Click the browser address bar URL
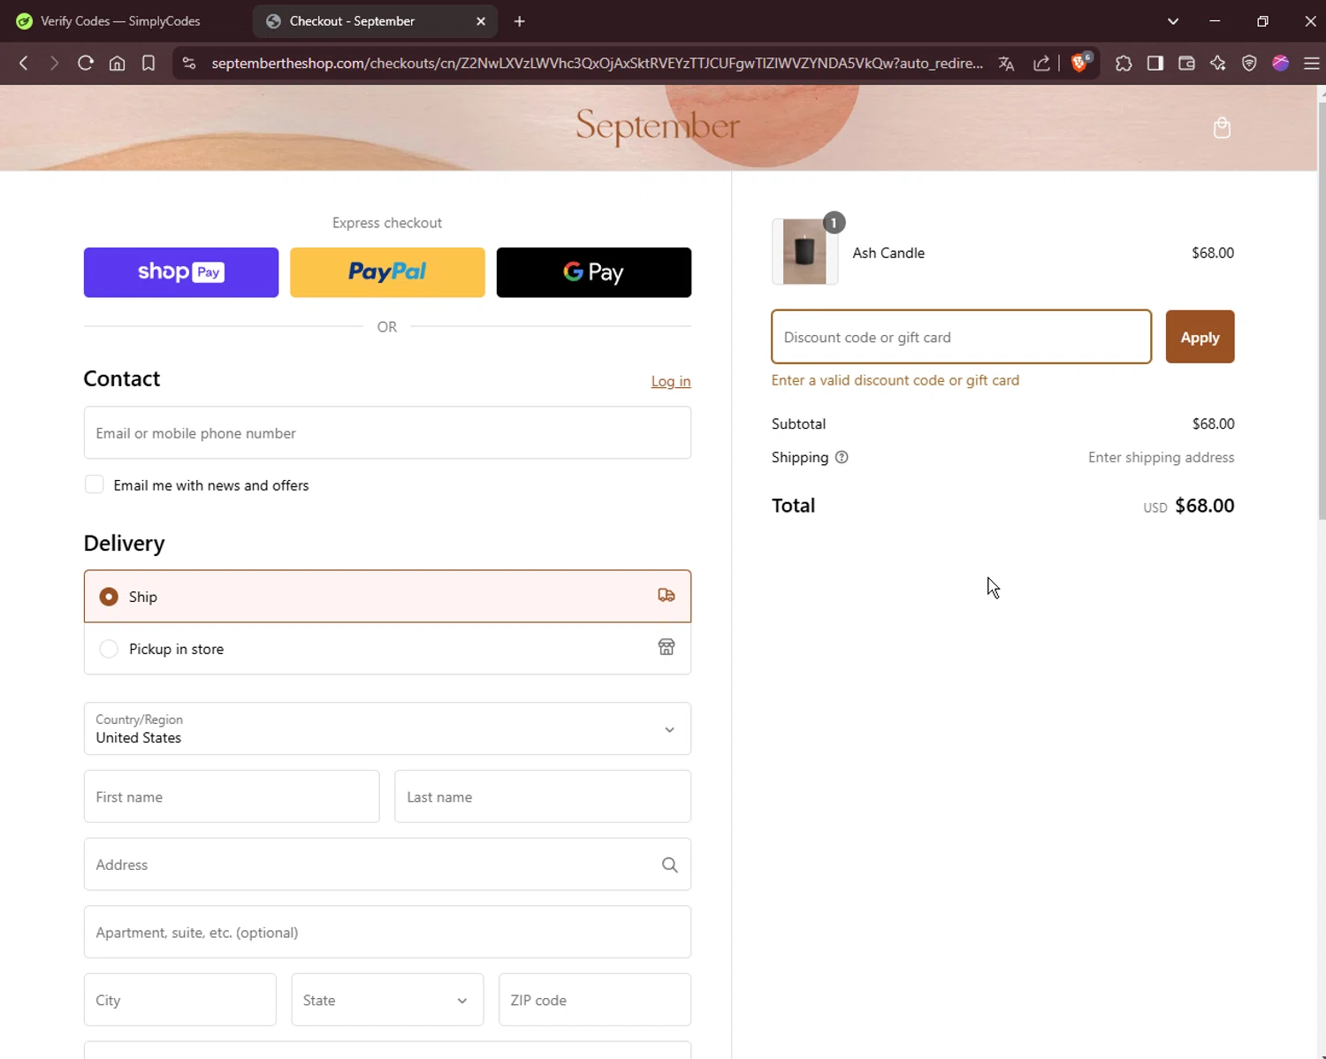The height and width of the screenshot is (1059, 1326). pyautogui.click(x=598, y=63)
